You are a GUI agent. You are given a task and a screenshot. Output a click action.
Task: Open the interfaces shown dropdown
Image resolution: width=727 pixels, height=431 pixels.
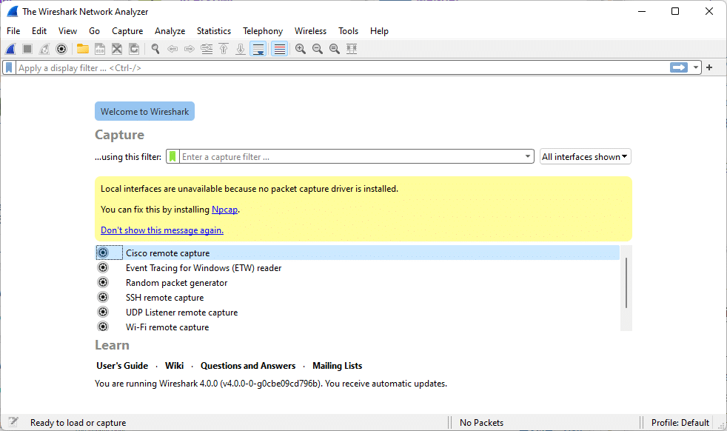point(585,156)
